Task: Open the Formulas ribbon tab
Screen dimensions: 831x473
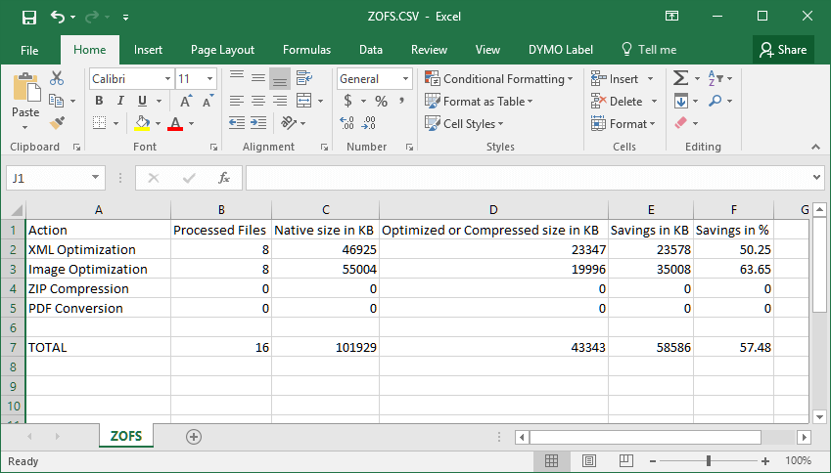Action: point(306,50)
